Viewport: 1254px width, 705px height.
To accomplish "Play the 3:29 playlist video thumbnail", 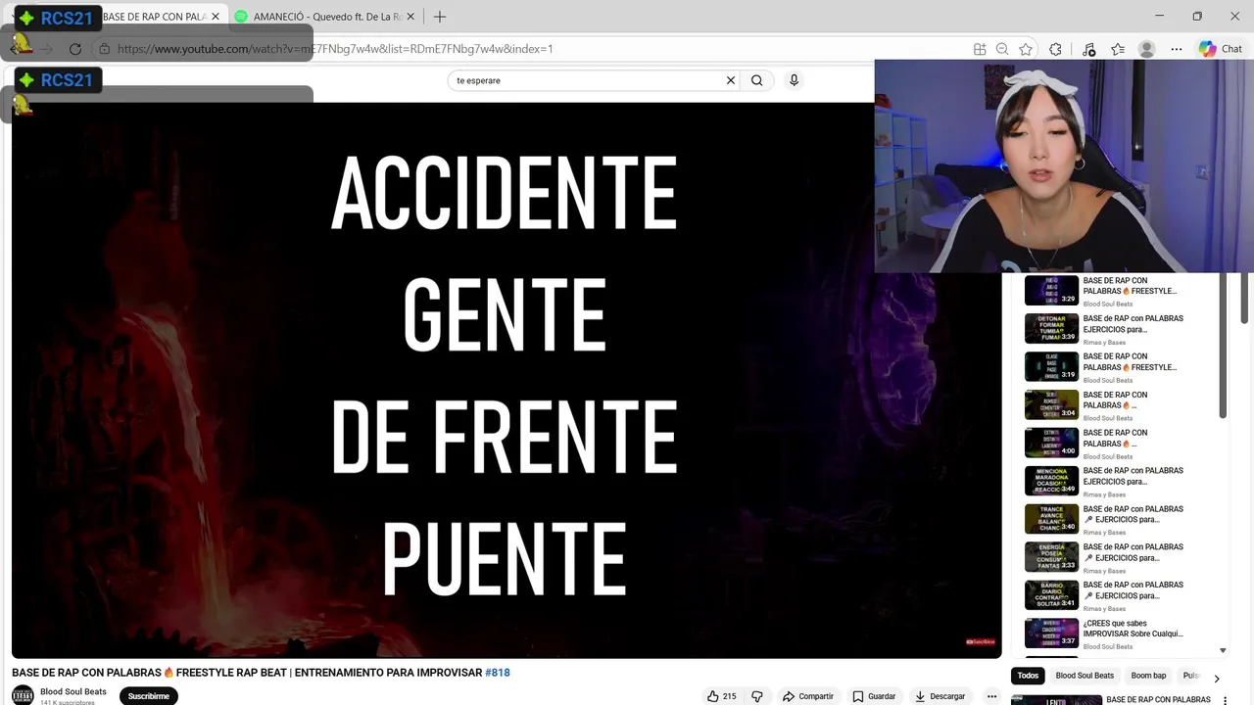I will pyautogui.click(x=1051, y=291).
